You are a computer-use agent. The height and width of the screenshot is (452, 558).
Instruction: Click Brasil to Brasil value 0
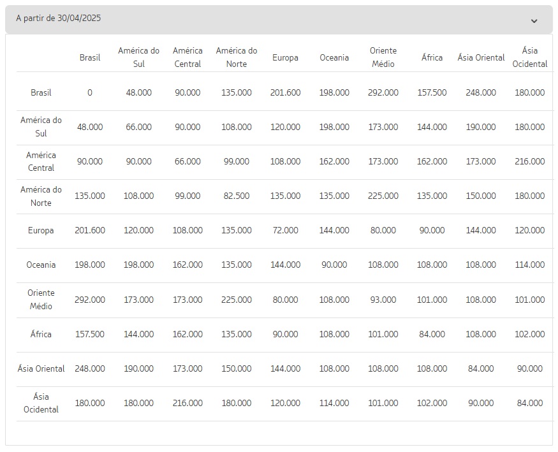90,93
